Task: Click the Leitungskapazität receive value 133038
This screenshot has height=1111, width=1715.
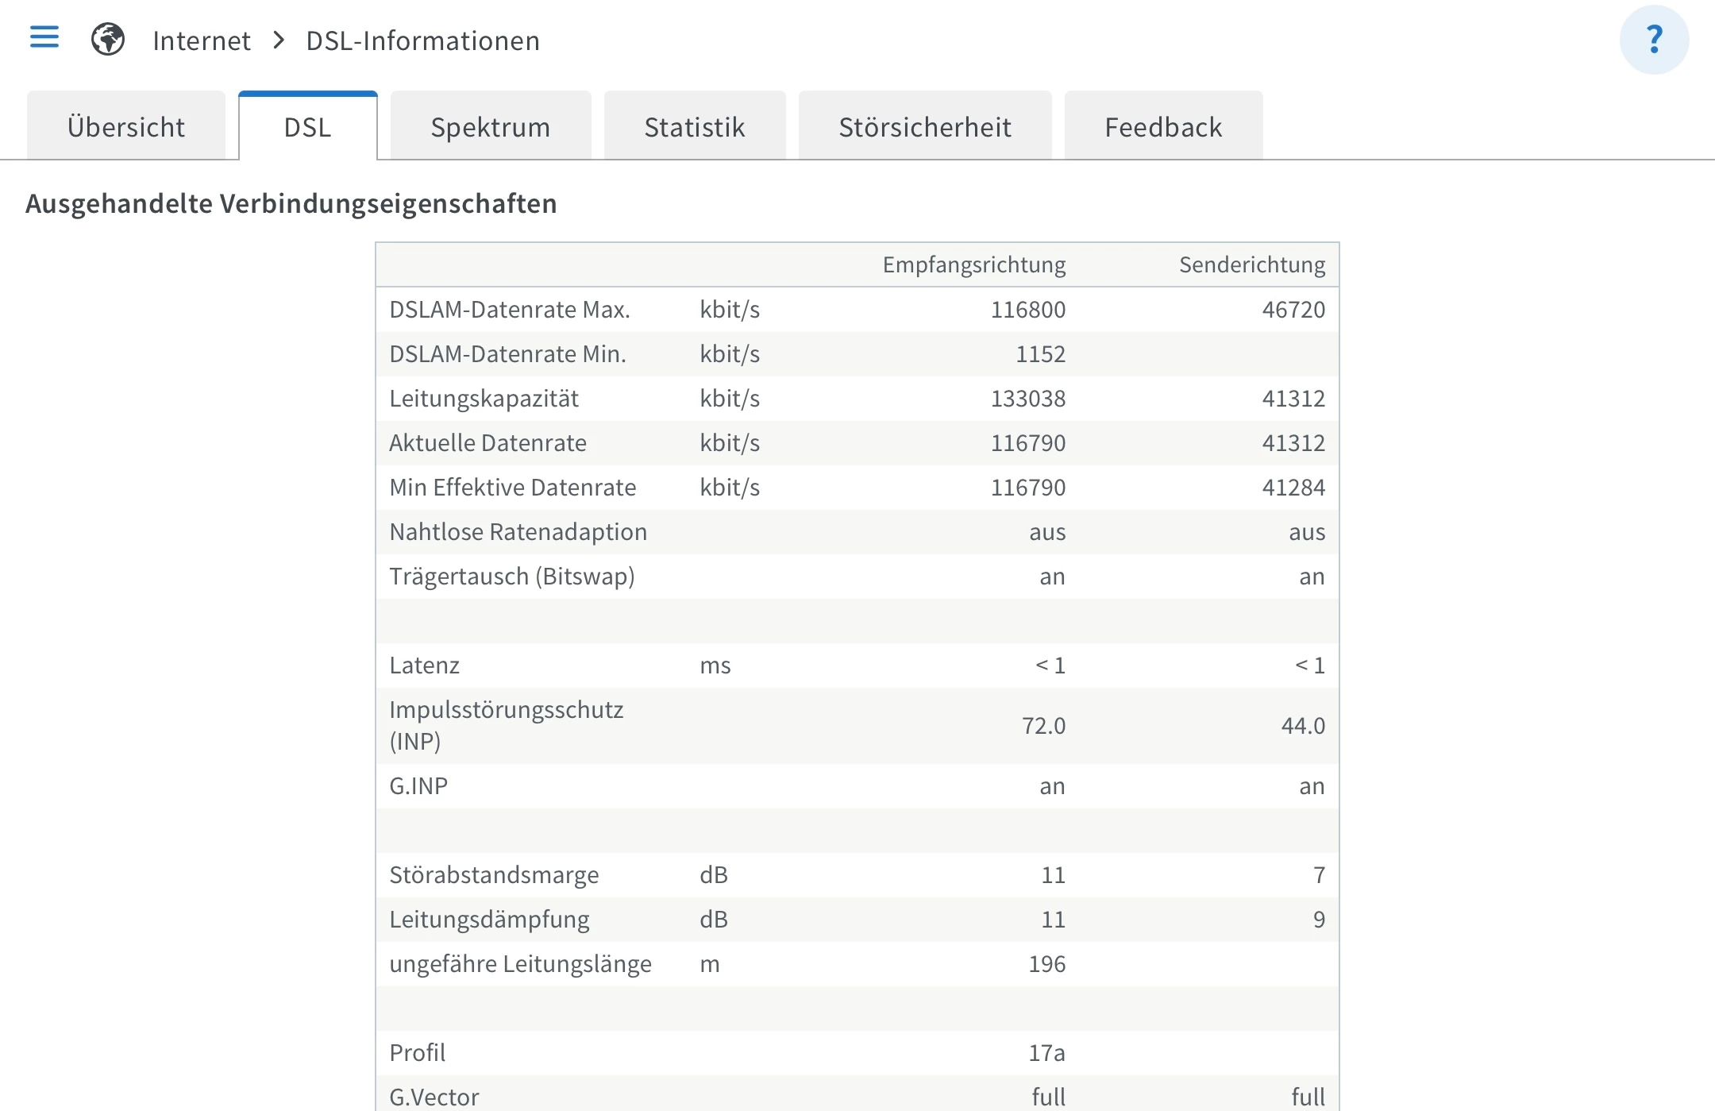Action: pos(1027,399)
